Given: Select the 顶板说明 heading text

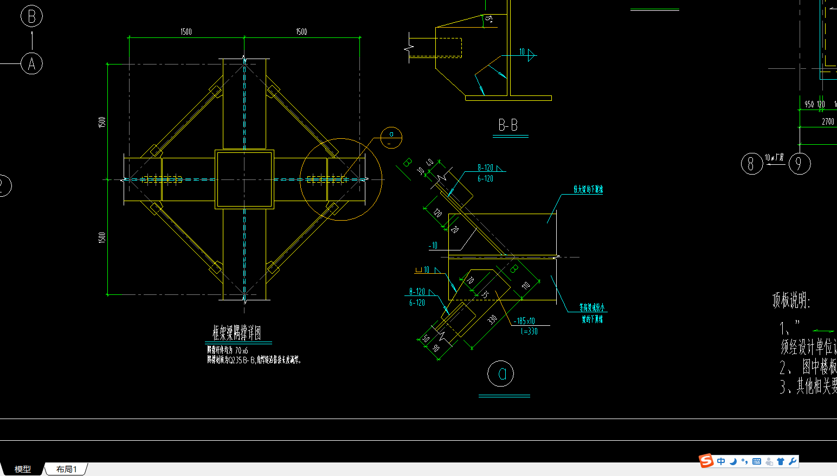Looking at the screenshot, I should 791,300.
